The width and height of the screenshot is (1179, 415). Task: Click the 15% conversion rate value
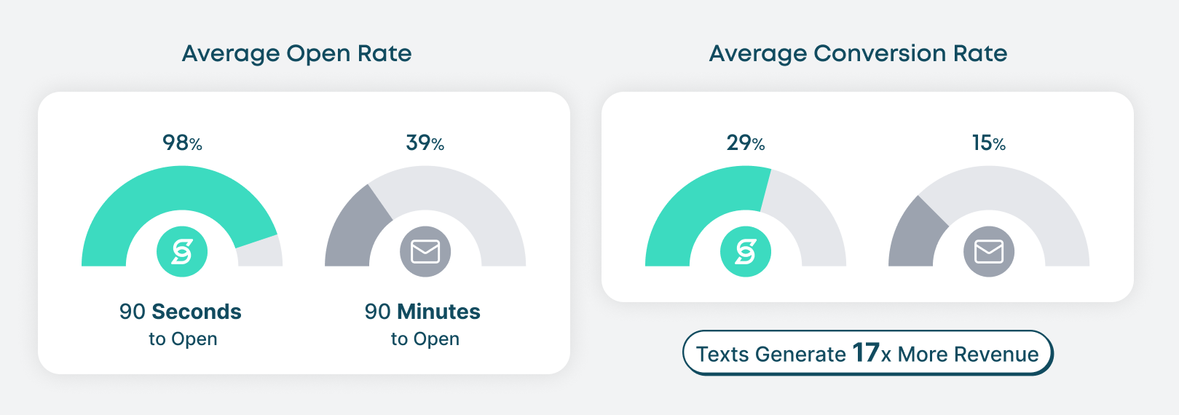tap(989, 143)
